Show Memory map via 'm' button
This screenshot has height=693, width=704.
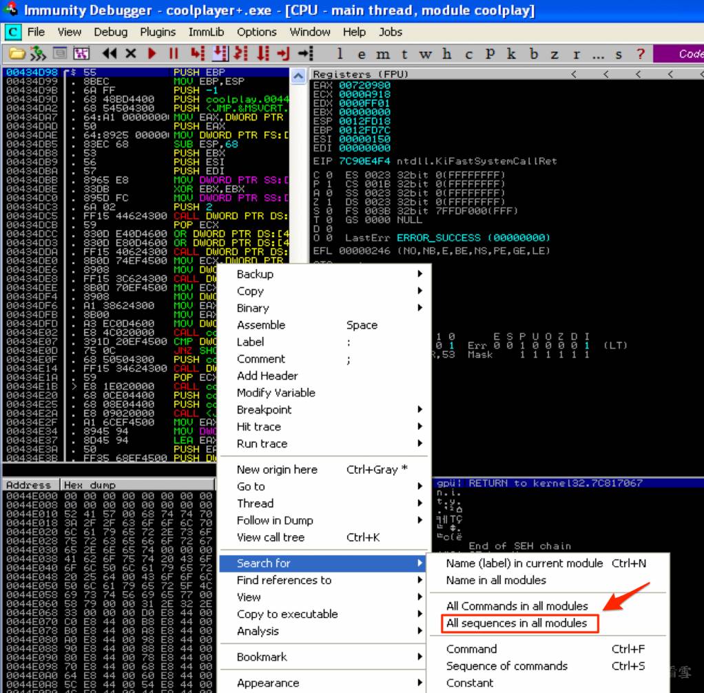click(x=382, y=54)
